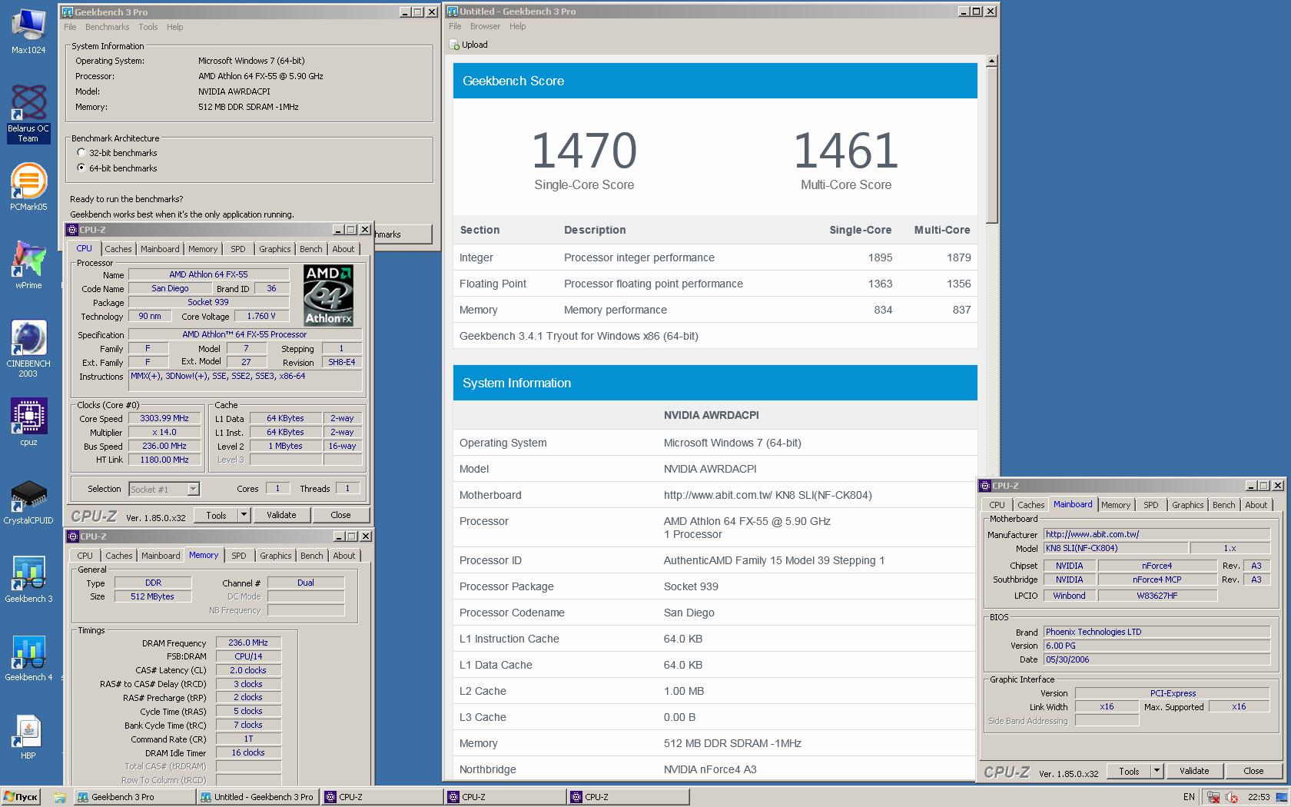Click the Tools button in Mainboard CPU-Z window
This screenshot has width=1291, height=807.
point(1129,771)
